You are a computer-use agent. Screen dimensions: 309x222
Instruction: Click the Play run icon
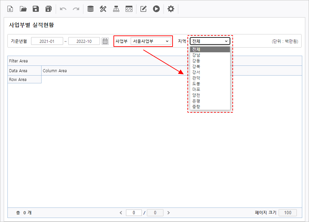pyautogui.click(x=156, y=9)
